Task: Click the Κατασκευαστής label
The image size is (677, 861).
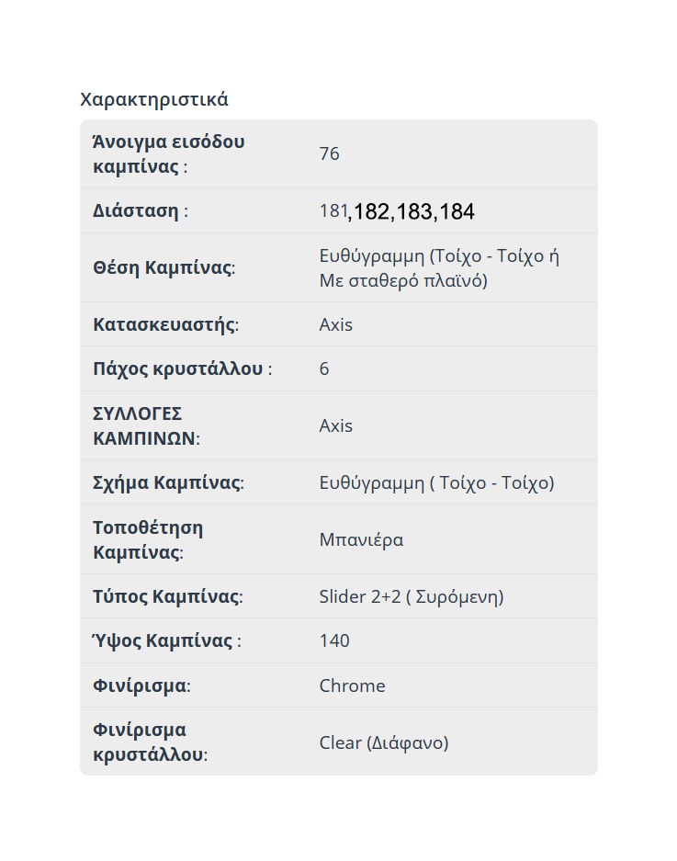Action: (x=165, y=324)
